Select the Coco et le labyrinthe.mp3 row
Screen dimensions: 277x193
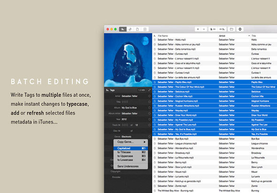coord(215,63)
